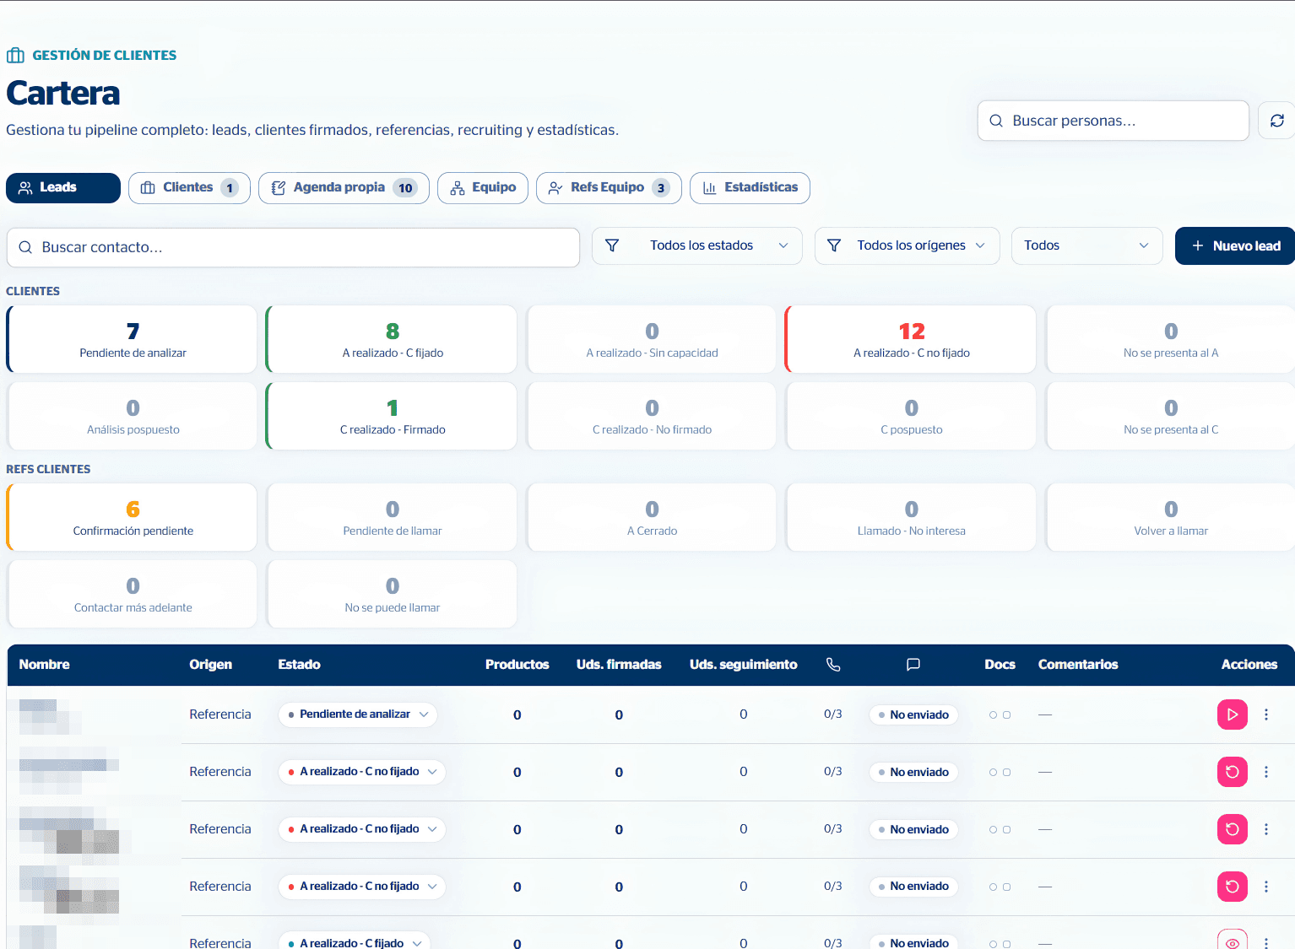This screenshot has width=1295, height=949.
Task: Open the Estadísticas tab
Action: tap(750, 187)
